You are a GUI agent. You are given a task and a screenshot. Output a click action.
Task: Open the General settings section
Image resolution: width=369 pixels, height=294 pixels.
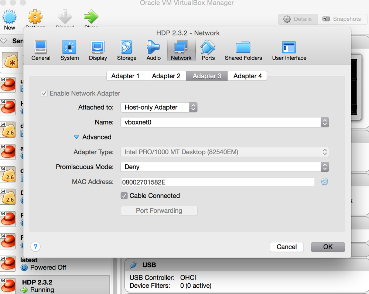(x=41, y=50)
